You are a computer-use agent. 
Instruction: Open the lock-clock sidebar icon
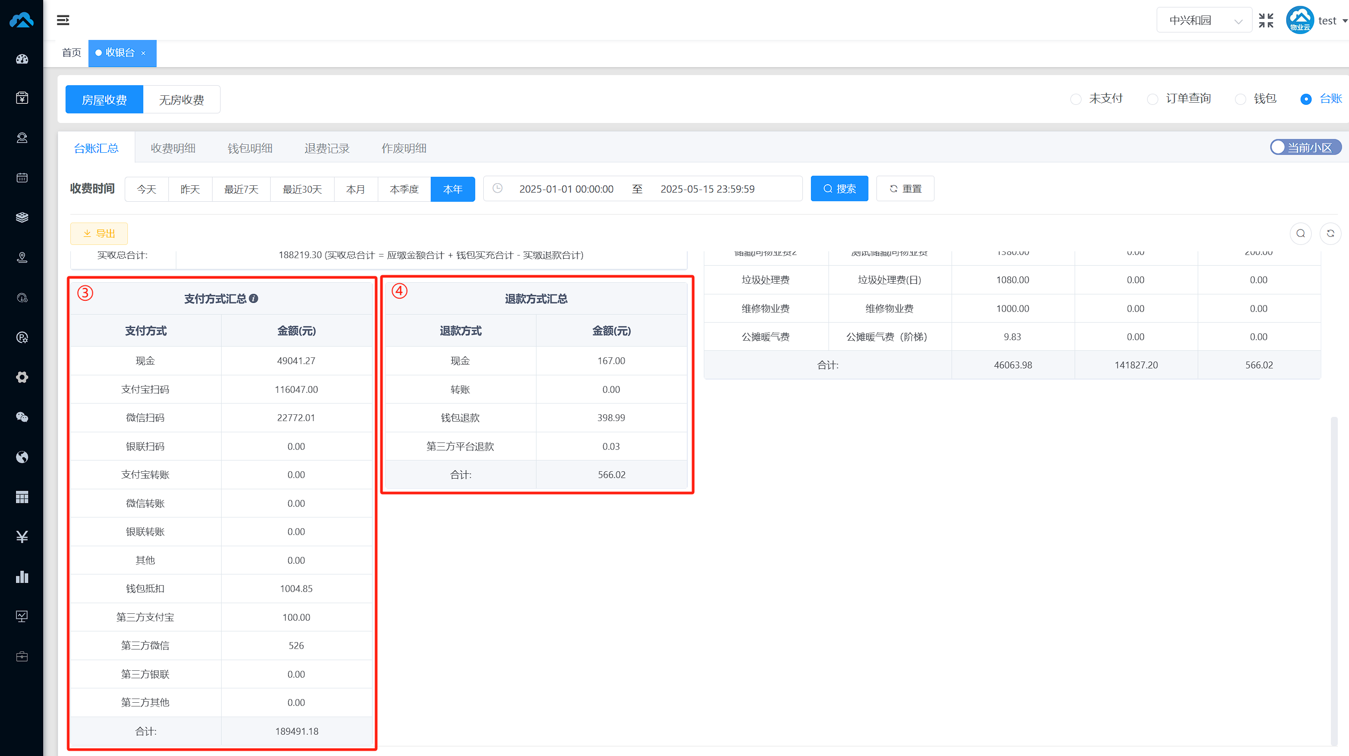[22, 298]
